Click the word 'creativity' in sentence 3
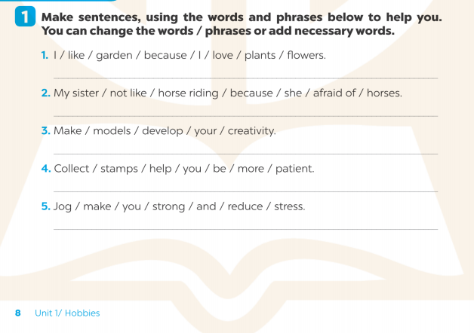 pos(251,130)
